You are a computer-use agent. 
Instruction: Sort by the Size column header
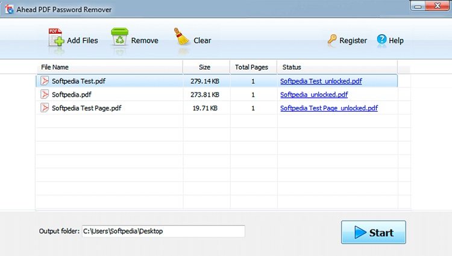pos(206,67)
